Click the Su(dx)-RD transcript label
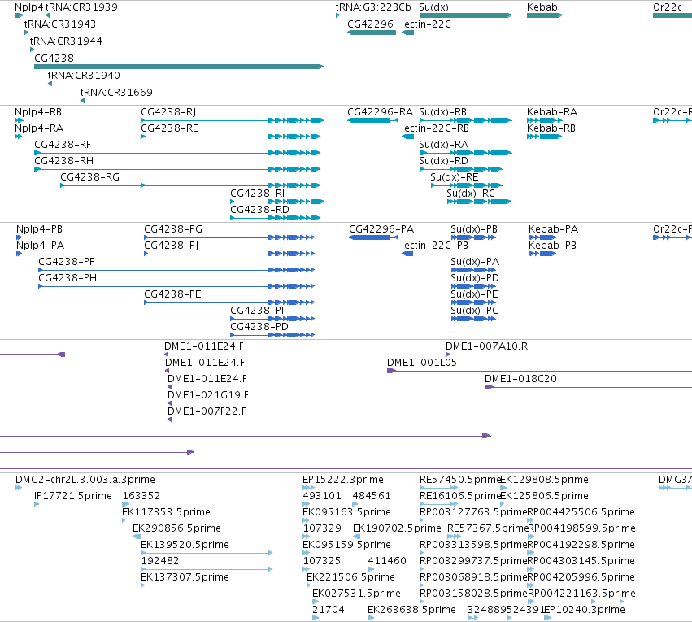 pos(443,160)
